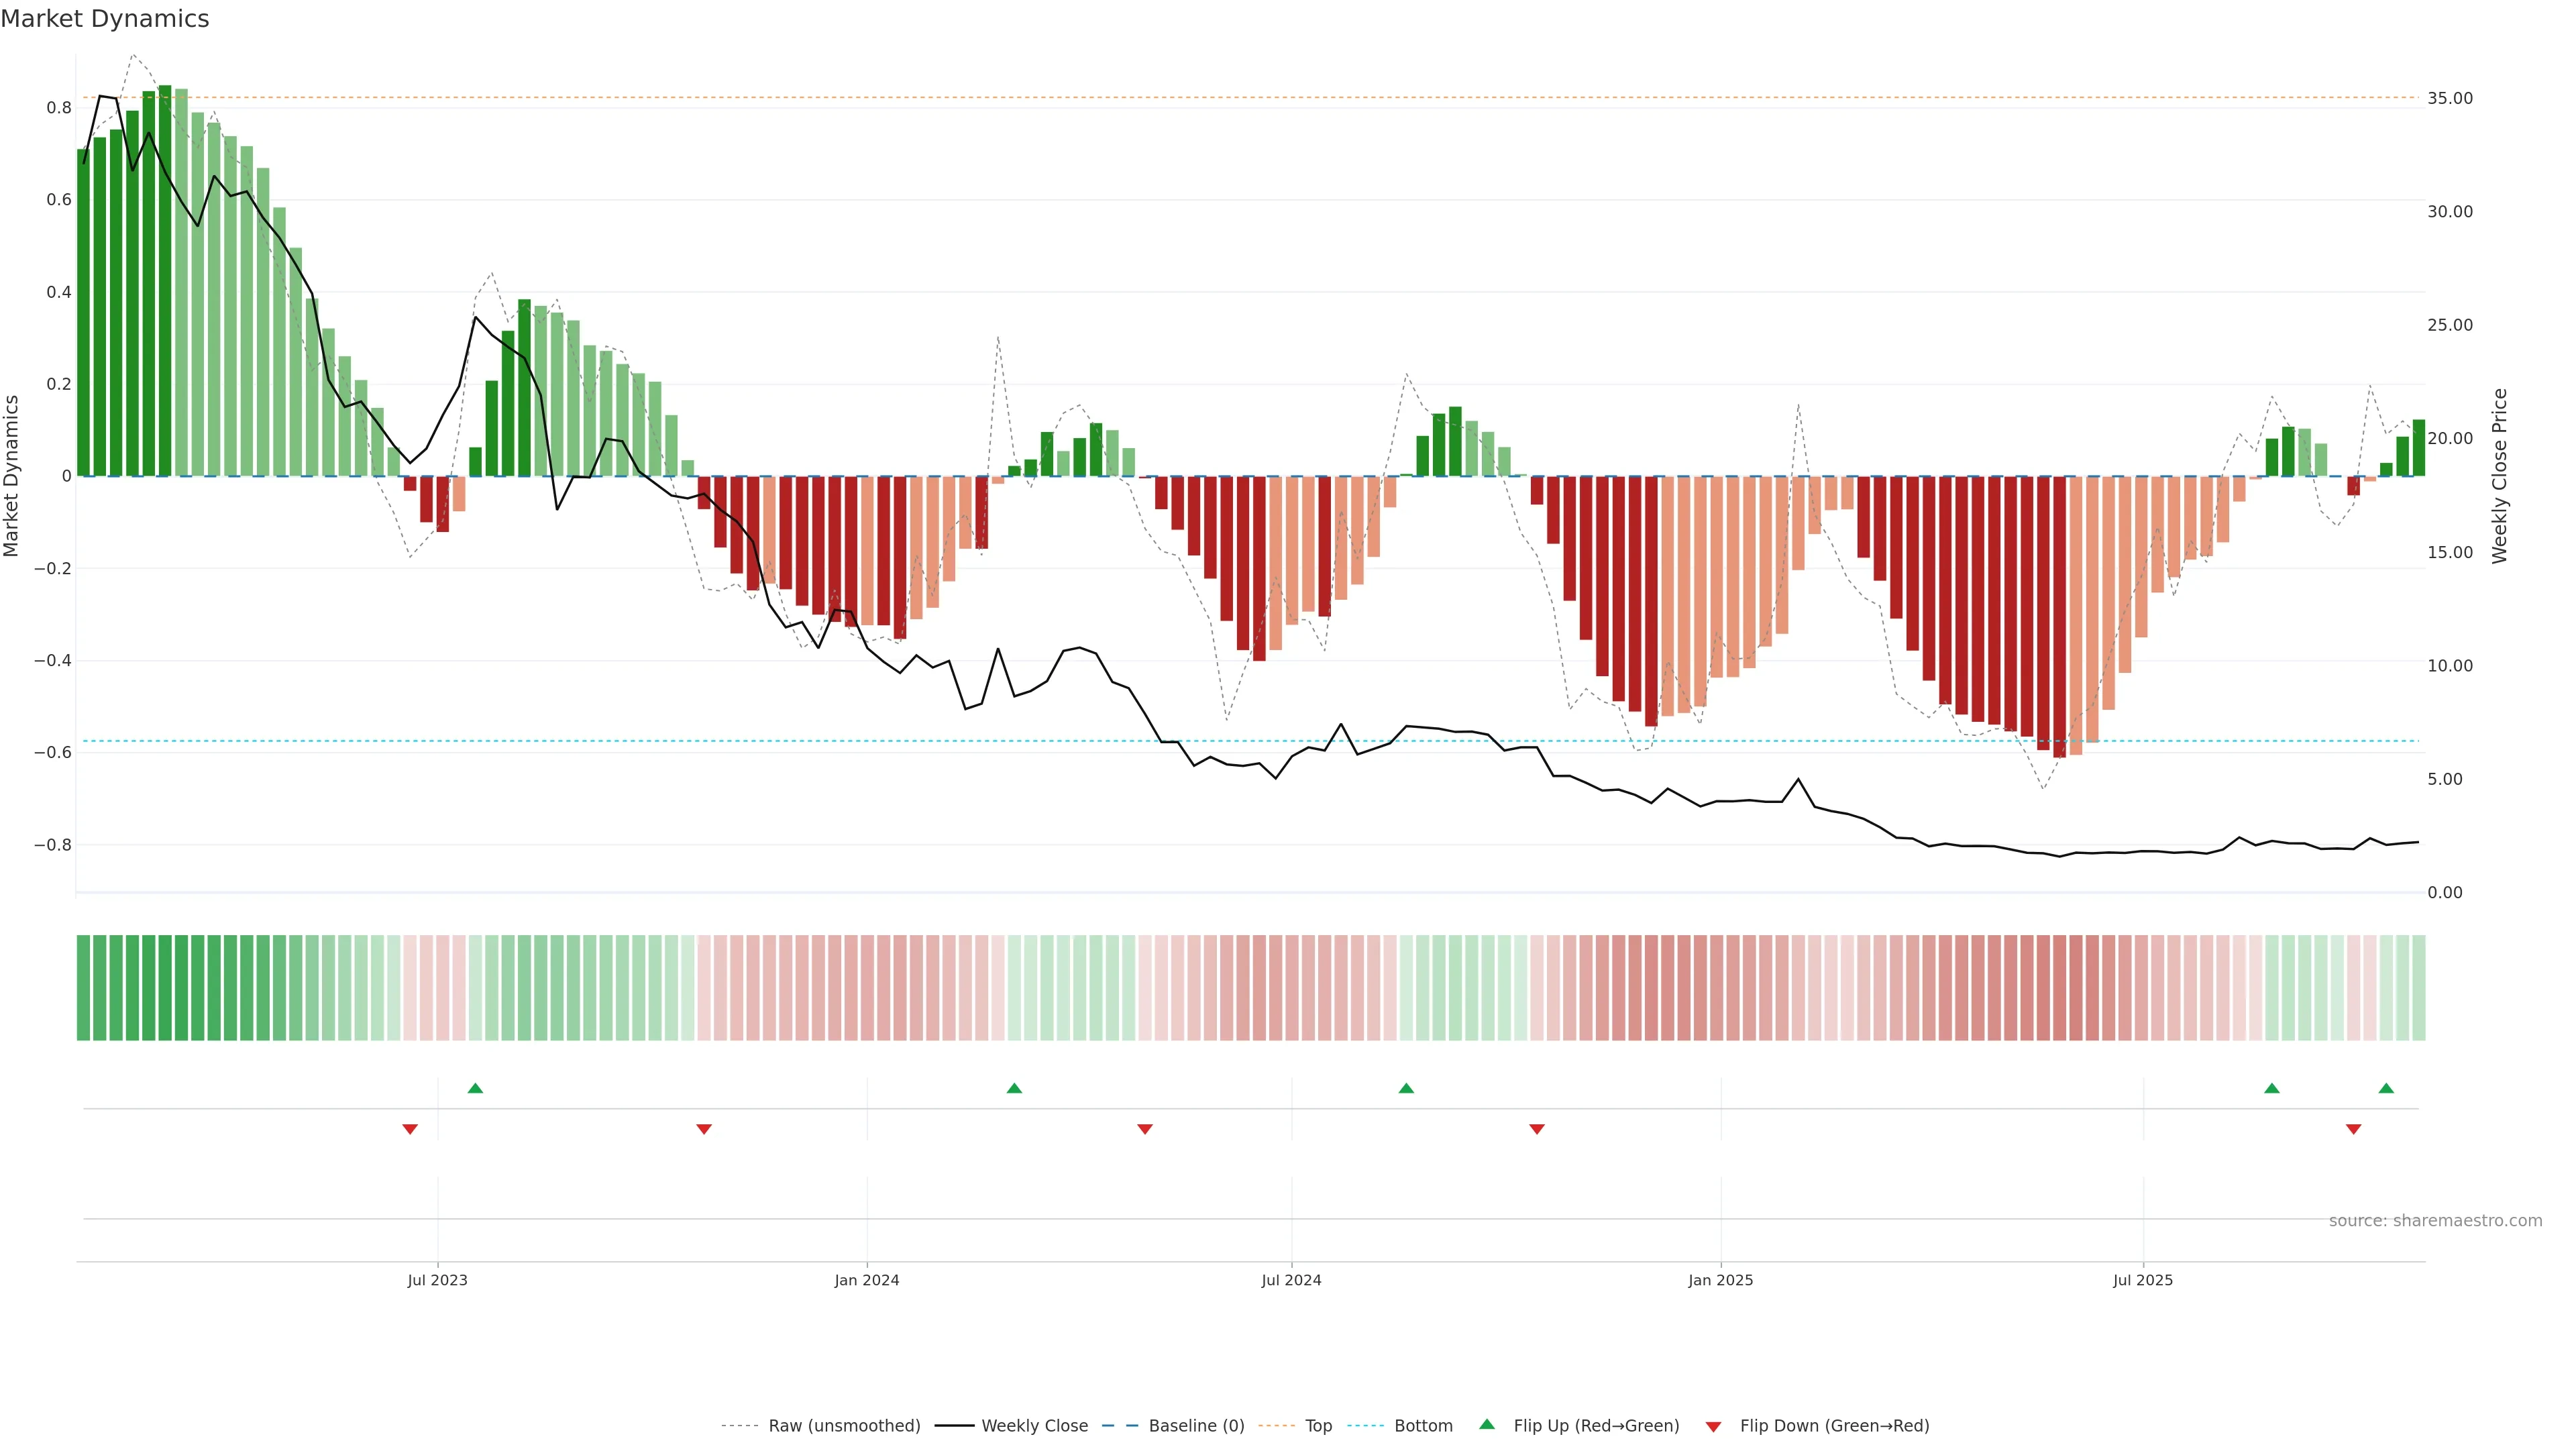The width and height of the screenshot is (2576, 1449).
Task: Click the green flip-up marker between Jul 2024 and Jan 2025
Action: [1406, 1088]
